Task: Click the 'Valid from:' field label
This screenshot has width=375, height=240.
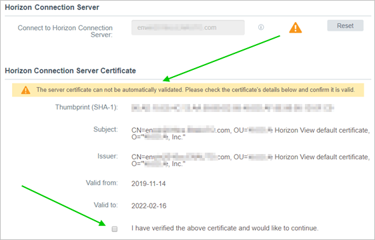Action: [101, 183]
